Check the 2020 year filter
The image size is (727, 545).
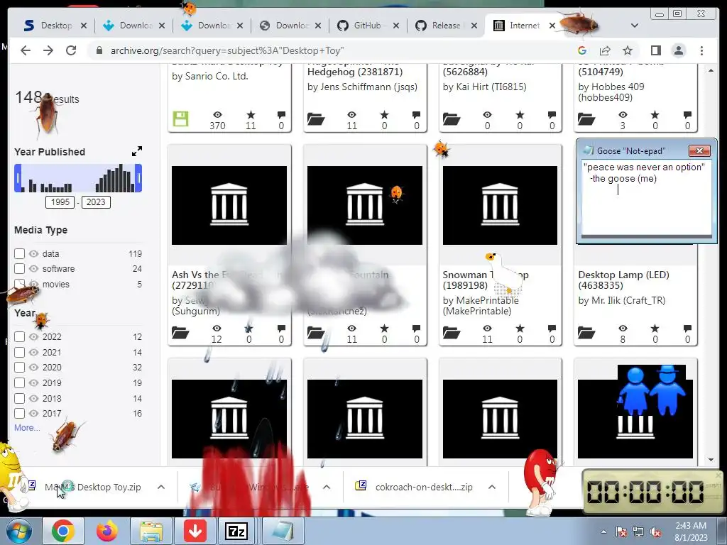click(x=19, y=367)
